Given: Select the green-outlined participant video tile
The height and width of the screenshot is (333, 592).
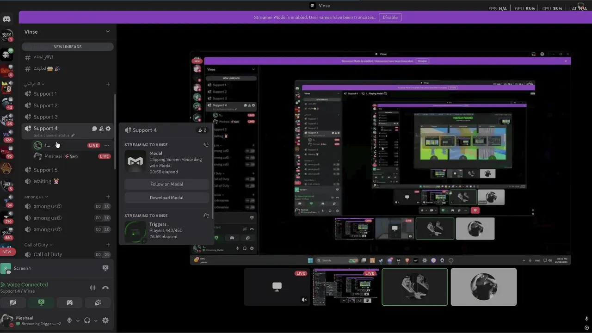Looking at the screenshot, I should (x=415, y=287).
